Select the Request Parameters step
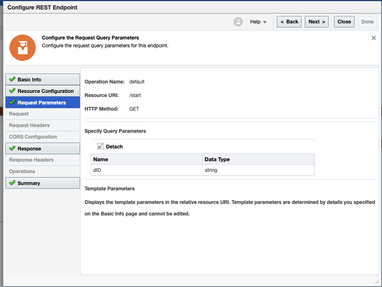The height and width of the screenshot is (287, 382). point(43,102)
